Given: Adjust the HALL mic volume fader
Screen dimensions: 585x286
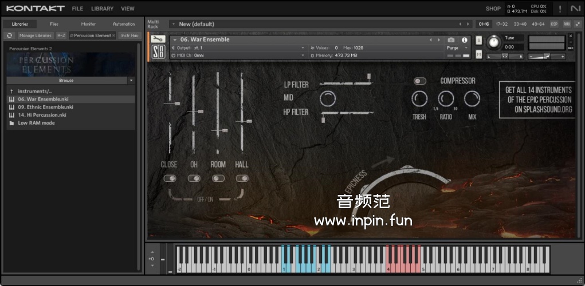Looking at the screenshot, I should pyautogui.click(x=249, y=121).
